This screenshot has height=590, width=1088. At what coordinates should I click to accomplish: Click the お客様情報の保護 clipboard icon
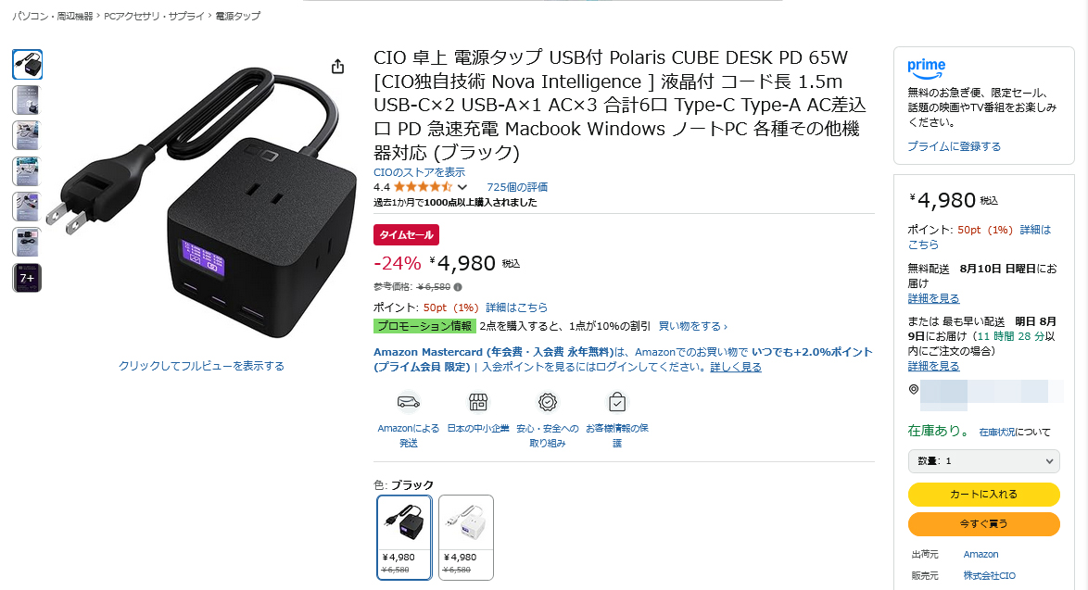click(617, 402)
